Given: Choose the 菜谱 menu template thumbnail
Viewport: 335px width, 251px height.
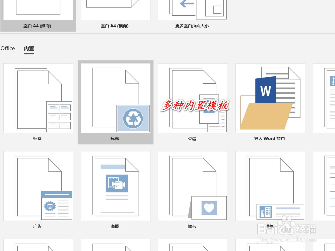Looking at the screenshot, I should (x=193, y=98).
